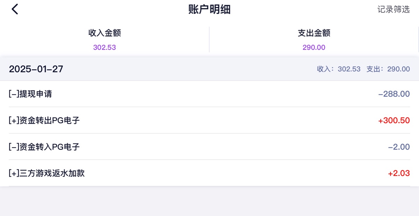Click purple 290.00 under 支出金额
Image resolution: width=419 pixels, height=216 pixels.
click(314, 47)
